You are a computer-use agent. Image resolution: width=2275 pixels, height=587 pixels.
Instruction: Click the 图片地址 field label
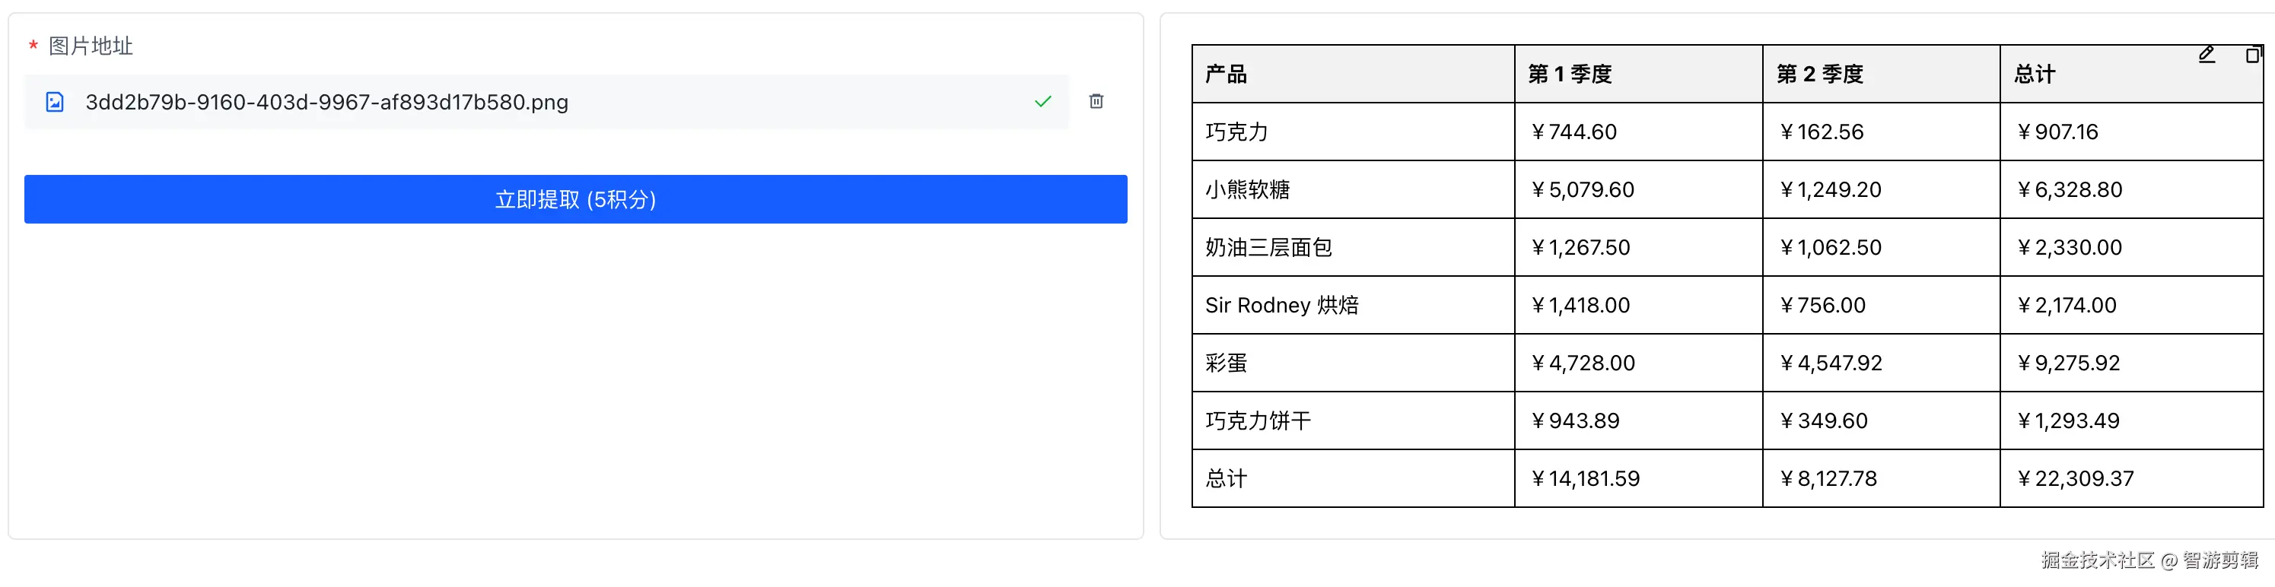tap(90, 46)
